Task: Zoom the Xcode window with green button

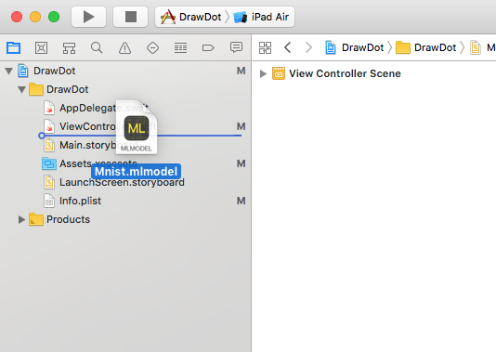Action: (54, 17)
